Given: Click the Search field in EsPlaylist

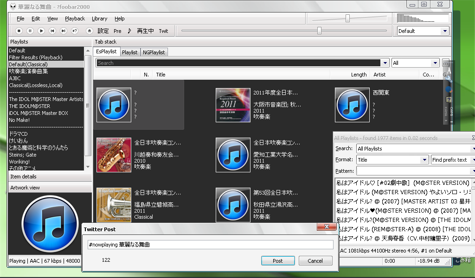Looking at the screenshot, I should pyautogui.click(x=238, y=63).
